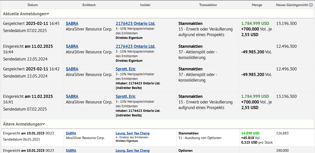Click the Insider column header
This screenshot has height=153, width=315.
[x=145, y=5]
